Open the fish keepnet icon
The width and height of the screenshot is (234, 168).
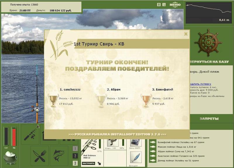(59, 156)
